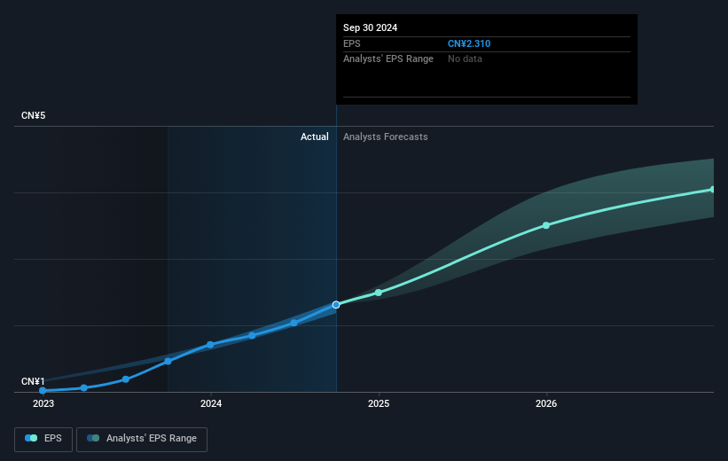Click the CN¥5 y-axis label
Screen dimensions: 728x461
tap(34, 115)
